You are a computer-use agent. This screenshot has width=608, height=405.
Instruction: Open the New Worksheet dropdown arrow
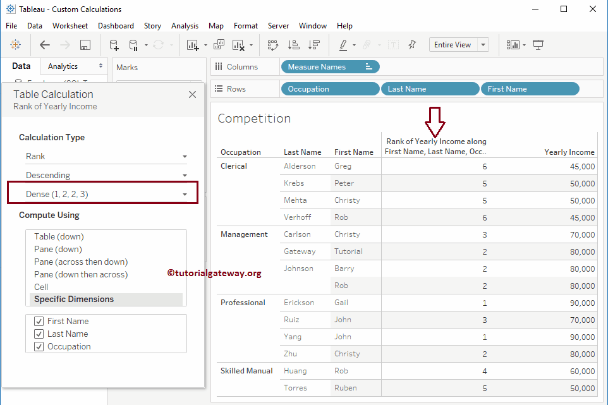[x=205, y=45]
